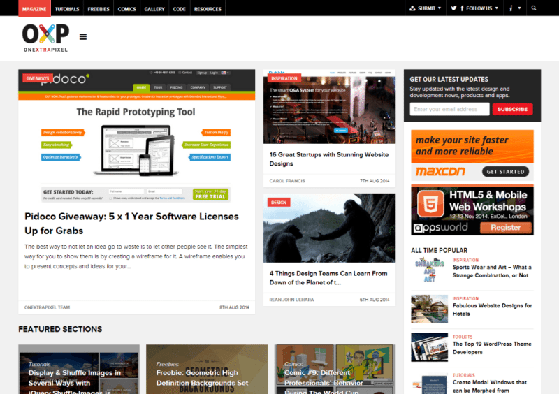Expand the Follow Us dropdown

(x=479, y=8)
